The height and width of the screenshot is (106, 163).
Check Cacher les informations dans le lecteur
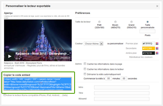85,69
